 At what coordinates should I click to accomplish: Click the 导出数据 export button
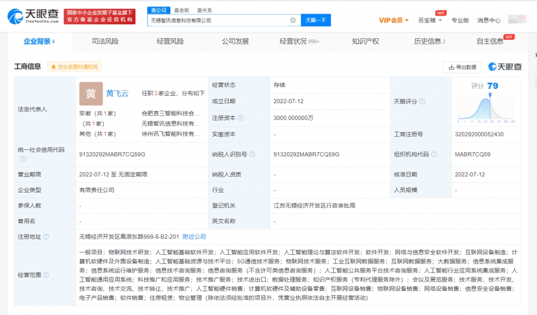462,67
